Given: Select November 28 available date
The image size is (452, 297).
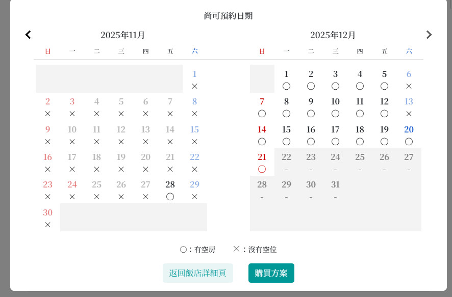Looking at the screenshot, I should click(x=170, y=184).
